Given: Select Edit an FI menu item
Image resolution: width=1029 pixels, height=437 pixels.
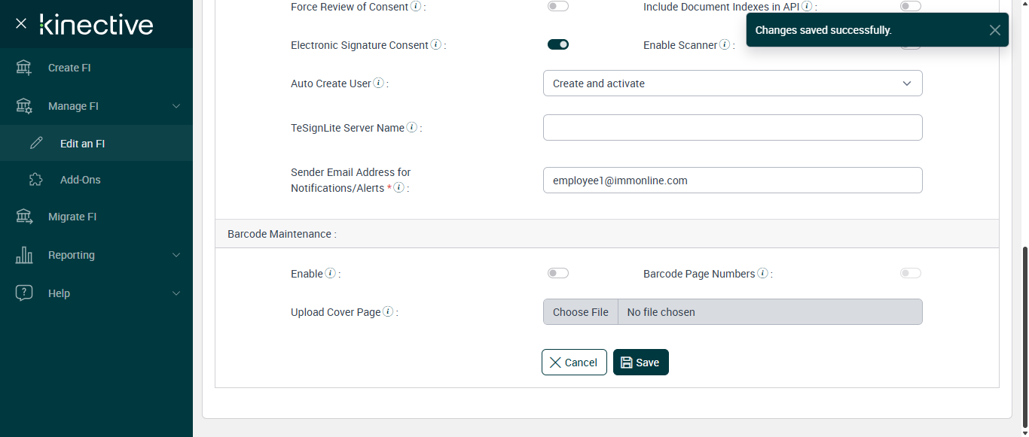Looking at the screenshot, I should (x=82, y=144).
